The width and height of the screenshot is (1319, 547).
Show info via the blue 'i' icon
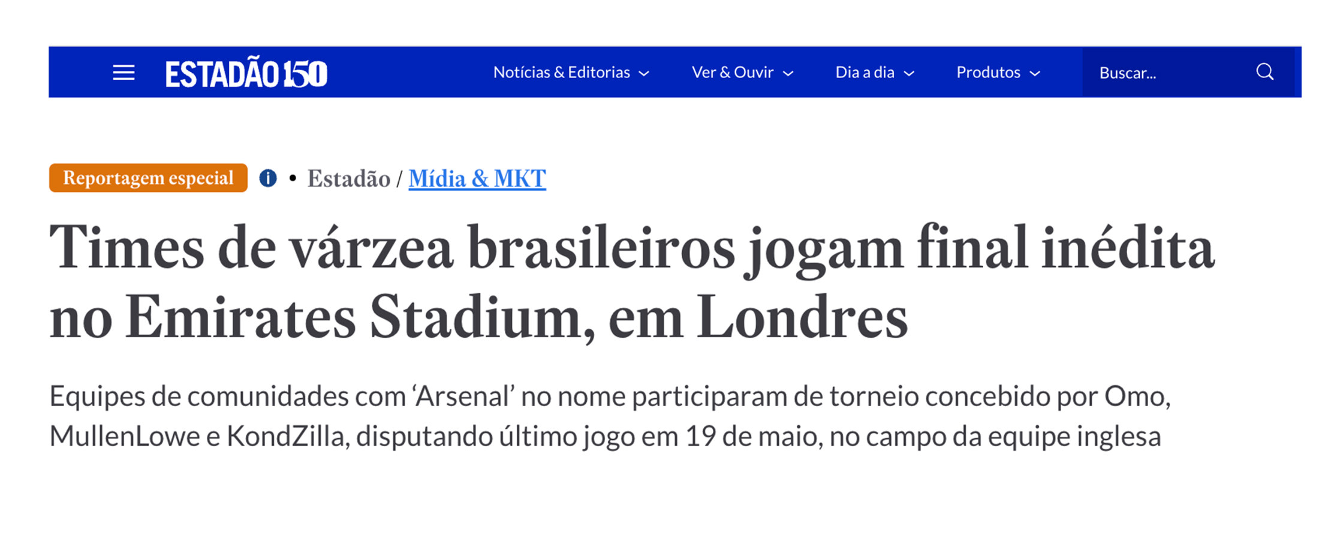click(268, 178)
